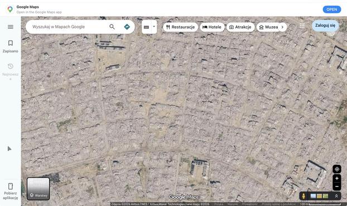This screenshot has width=347, height=206.
Task: Click the blue OPEN button
Action: [x=332, y=9]
